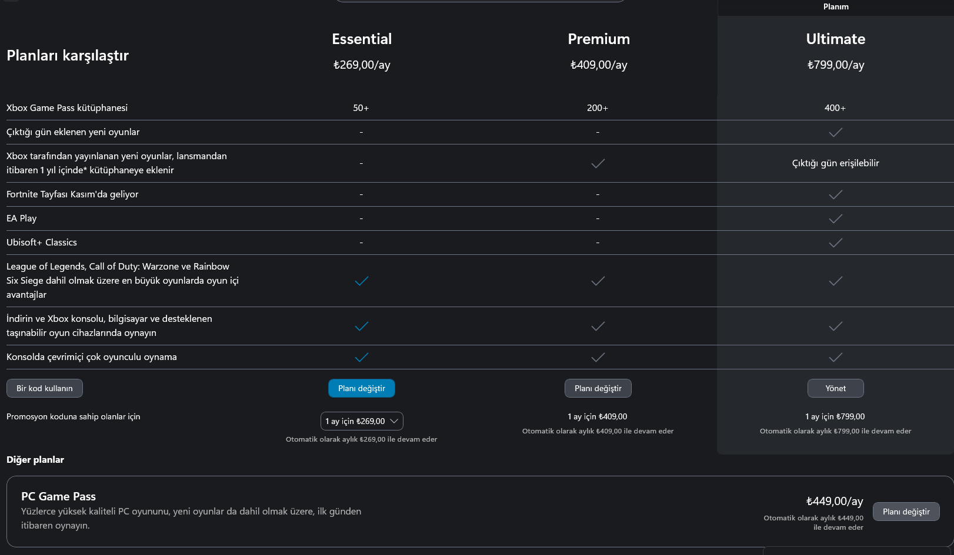This screenshot has width=954, height=555.
Task: Click the Essential price '₺269,00/ay'
Action: 362,65
